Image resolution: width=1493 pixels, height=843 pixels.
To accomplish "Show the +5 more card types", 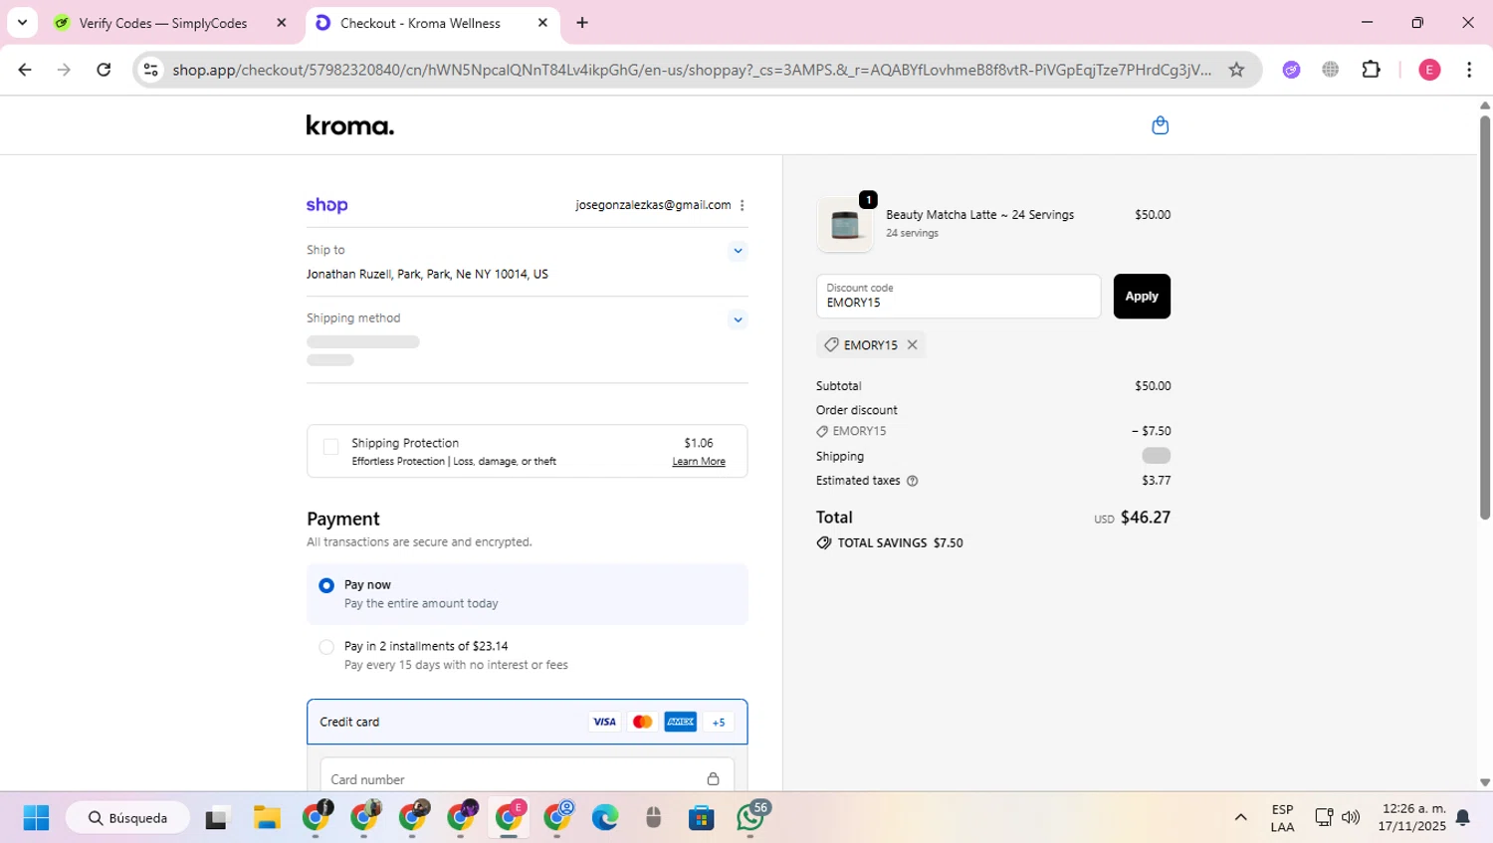I will coord(719,722).
